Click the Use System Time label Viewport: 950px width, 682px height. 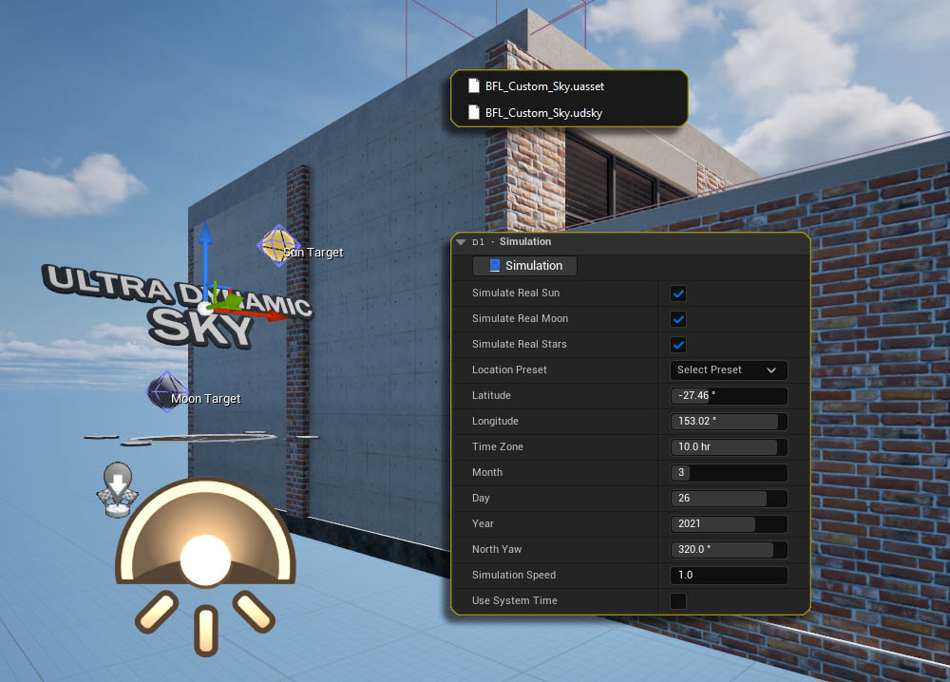point(514,600)
